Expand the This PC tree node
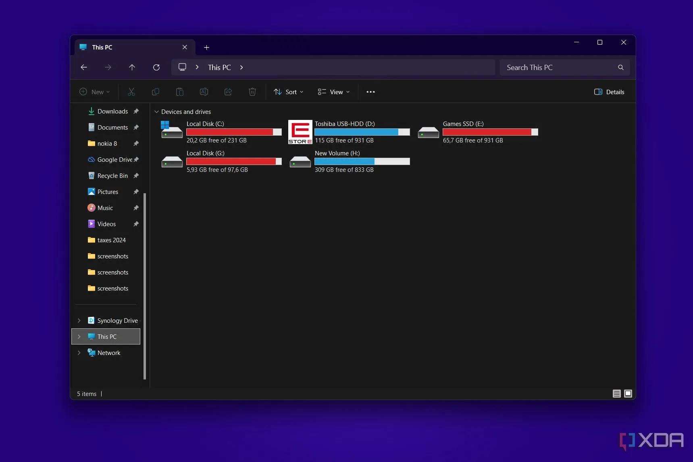Screen dimensions: 693x462 click(x=79, y=336)
